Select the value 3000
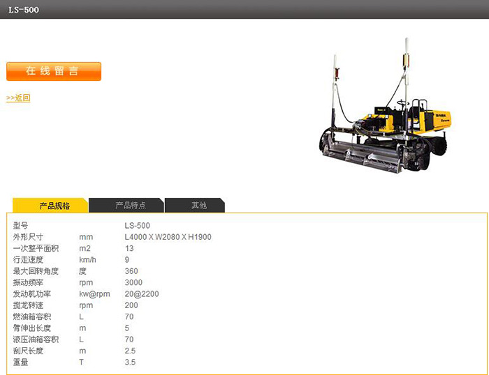The width and height of the screenshot is (489, 375). pos(133,282)
